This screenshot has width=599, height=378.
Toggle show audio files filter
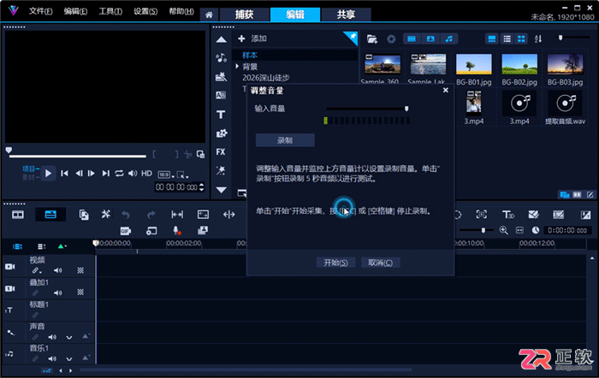(449, 39)
